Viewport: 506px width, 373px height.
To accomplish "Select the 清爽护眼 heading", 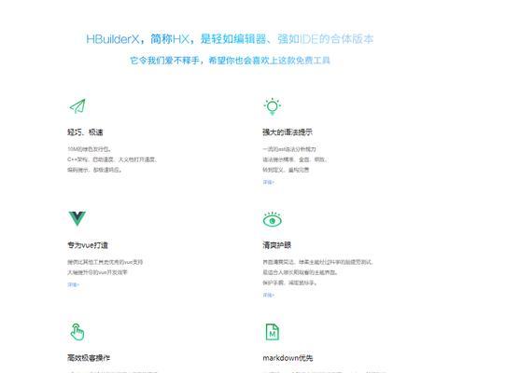I will [x=277, y=245].
